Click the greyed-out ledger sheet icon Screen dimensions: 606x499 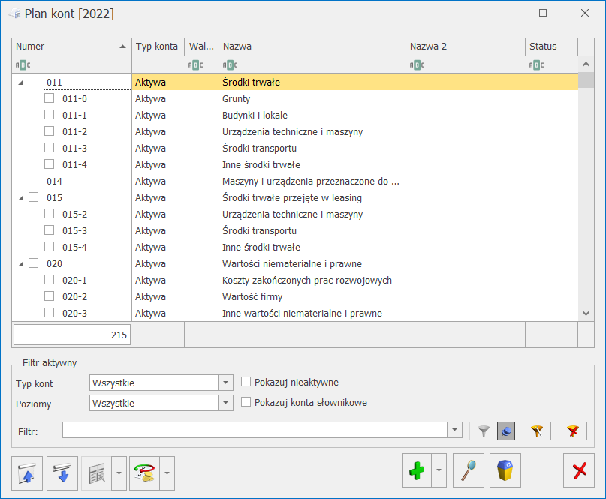[97, 473]
